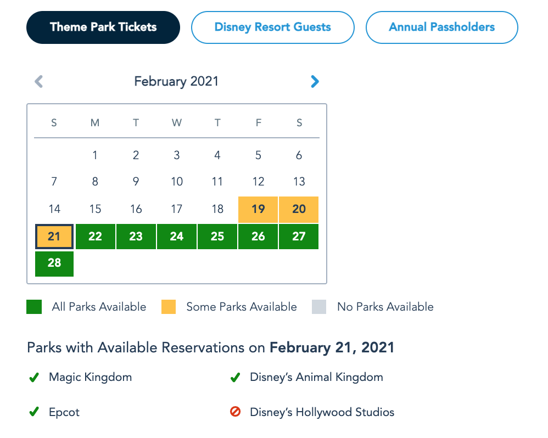Choose February 26 on the calendar

click(x=258, y=237)
